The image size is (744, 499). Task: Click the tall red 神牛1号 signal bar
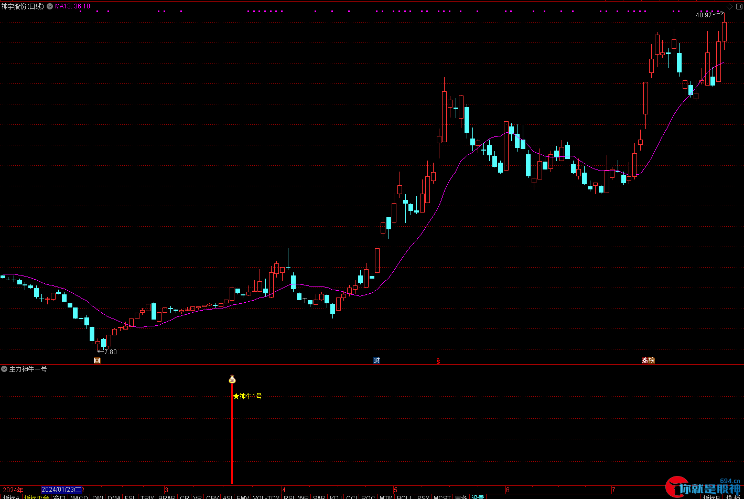tap(232, 433)
